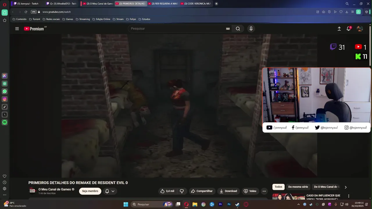372x209 pixels.
Task: Take a snapshot with the camera toolbar icon
Action: tap(323, 12)
